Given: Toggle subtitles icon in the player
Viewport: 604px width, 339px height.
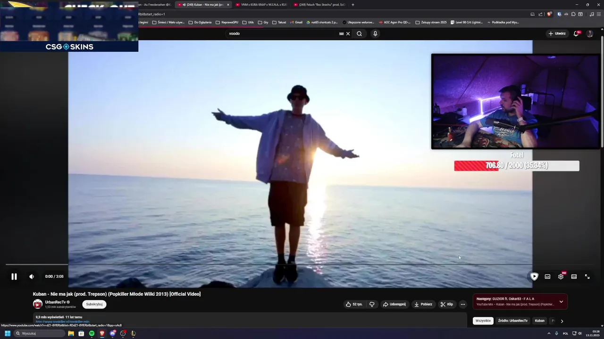Looking at the screenshot, I should coord(547,277).
